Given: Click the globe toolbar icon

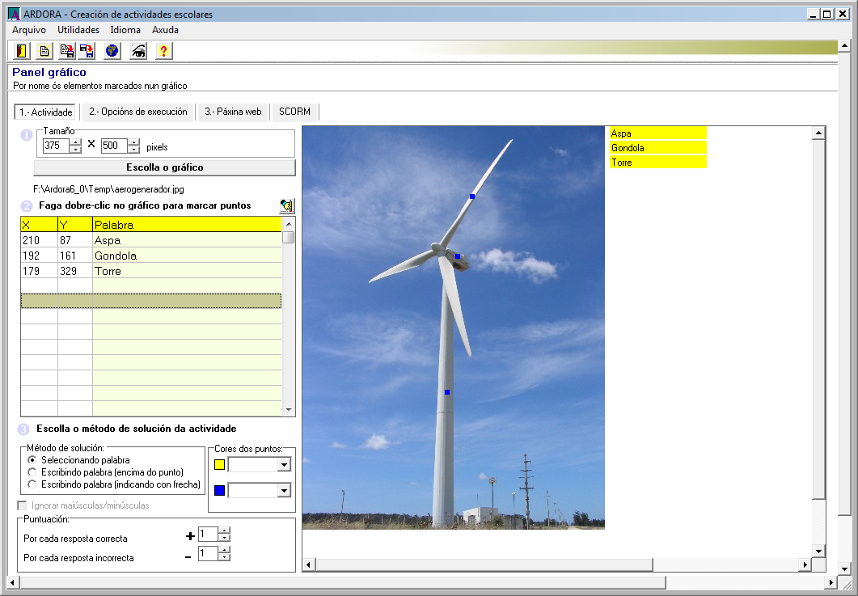Looking at the screenshot, I should click(x=112, y=51).
